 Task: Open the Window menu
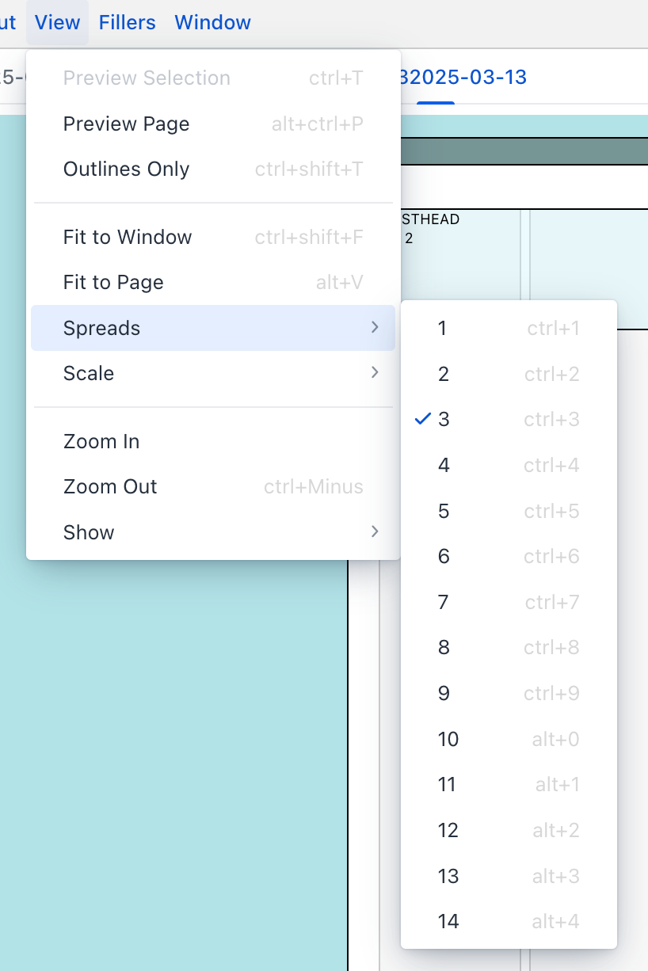pos(212,22)
